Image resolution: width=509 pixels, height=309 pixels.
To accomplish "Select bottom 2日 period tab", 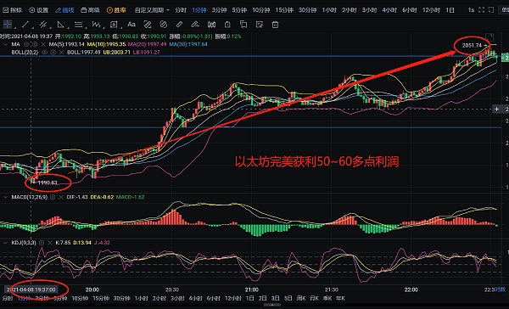I will pos(263,298).
